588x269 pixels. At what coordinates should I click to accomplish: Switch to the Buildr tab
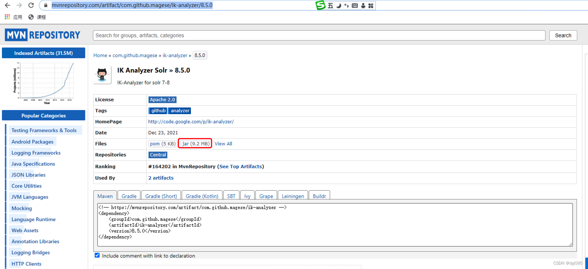(x=319, y=196)
